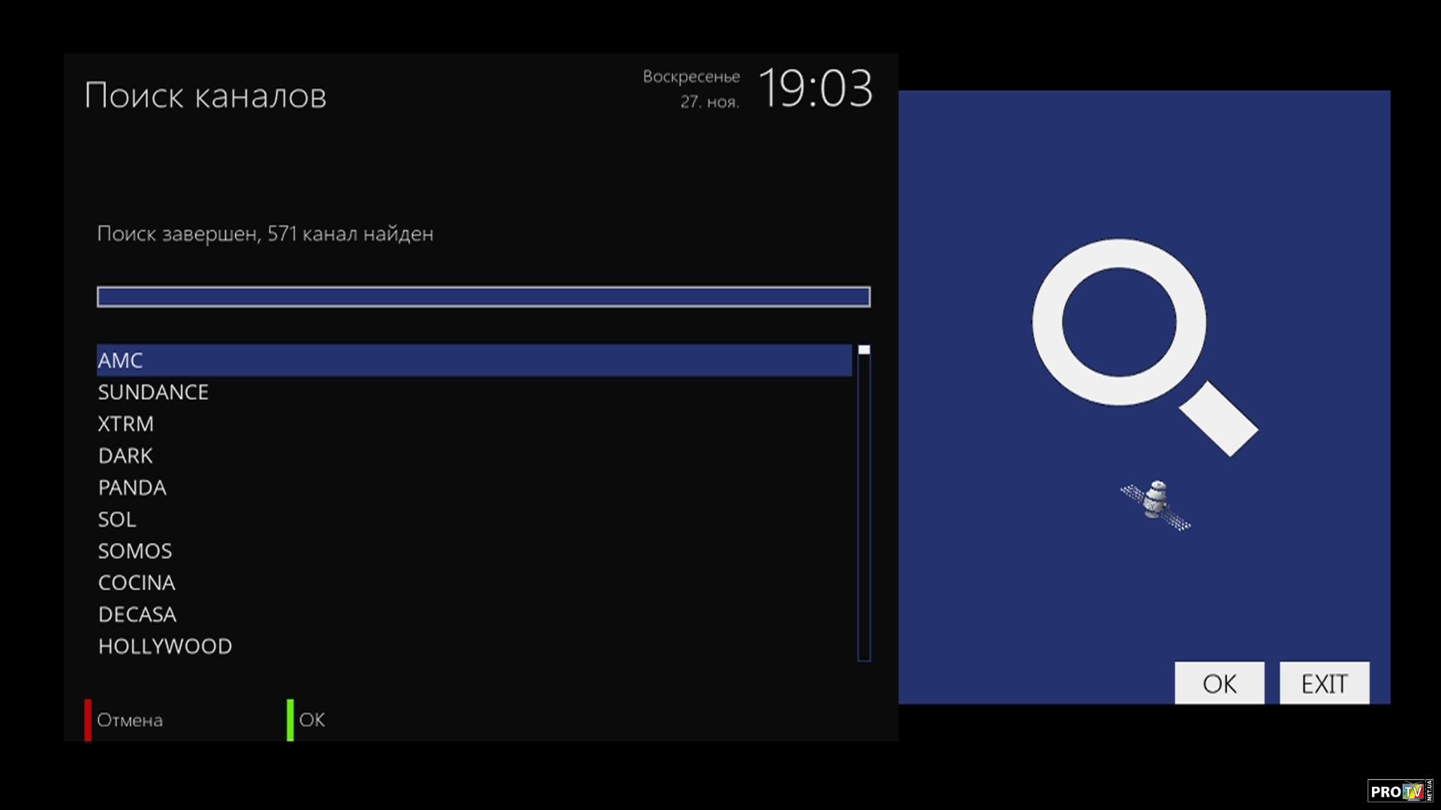
Task: Click the small satellite icon
Action: 1156,505
